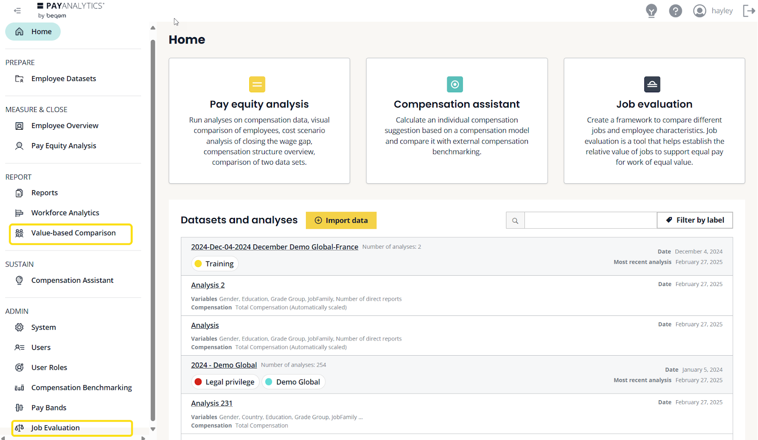
Task: Select the Demo Global label chip
Action: click(293, 382)
